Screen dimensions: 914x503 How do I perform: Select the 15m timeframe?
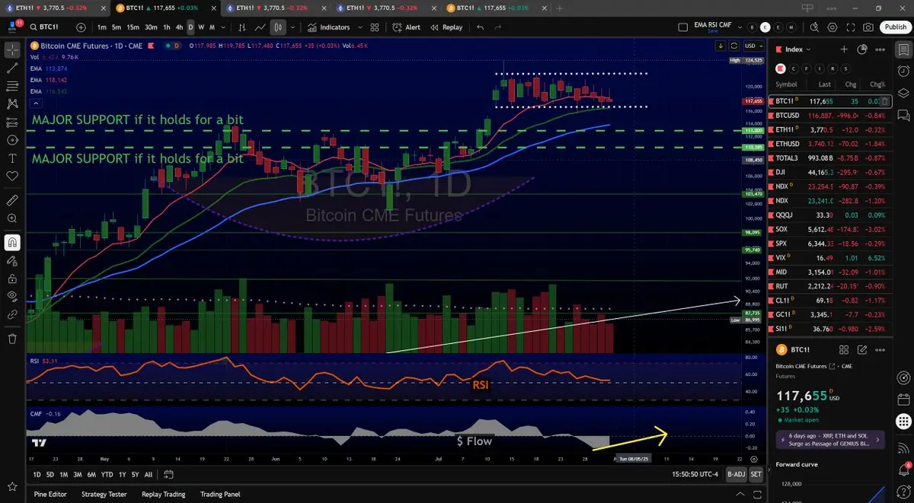tap(133, 27)
